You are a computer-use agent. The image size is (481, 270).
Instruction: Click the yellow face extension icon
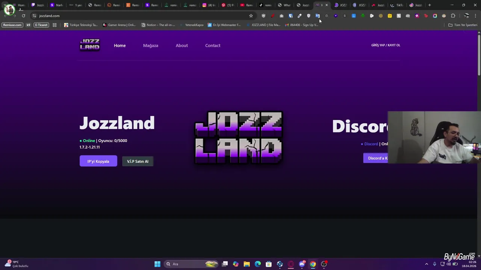[x=390, y=16]
